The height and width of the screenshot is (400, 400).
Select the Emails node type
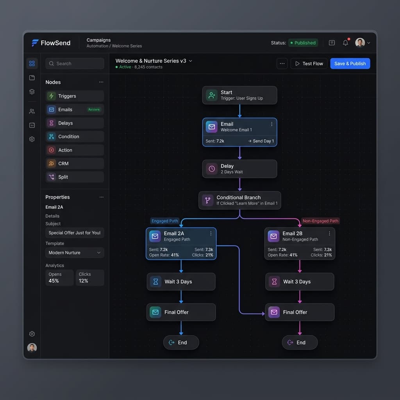pos(75,109)
